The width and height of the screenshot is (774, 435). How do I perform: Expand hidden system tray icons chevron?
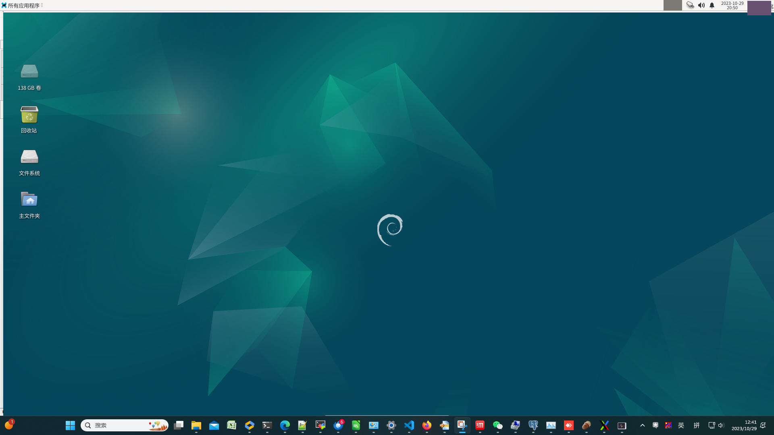pyautogui.click(x=643, y=425)
